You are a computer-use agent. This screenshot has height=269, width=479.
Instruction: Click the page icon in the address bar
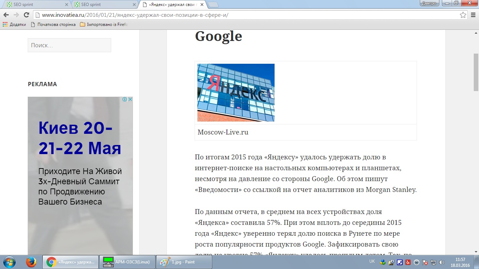coord(38,15)
